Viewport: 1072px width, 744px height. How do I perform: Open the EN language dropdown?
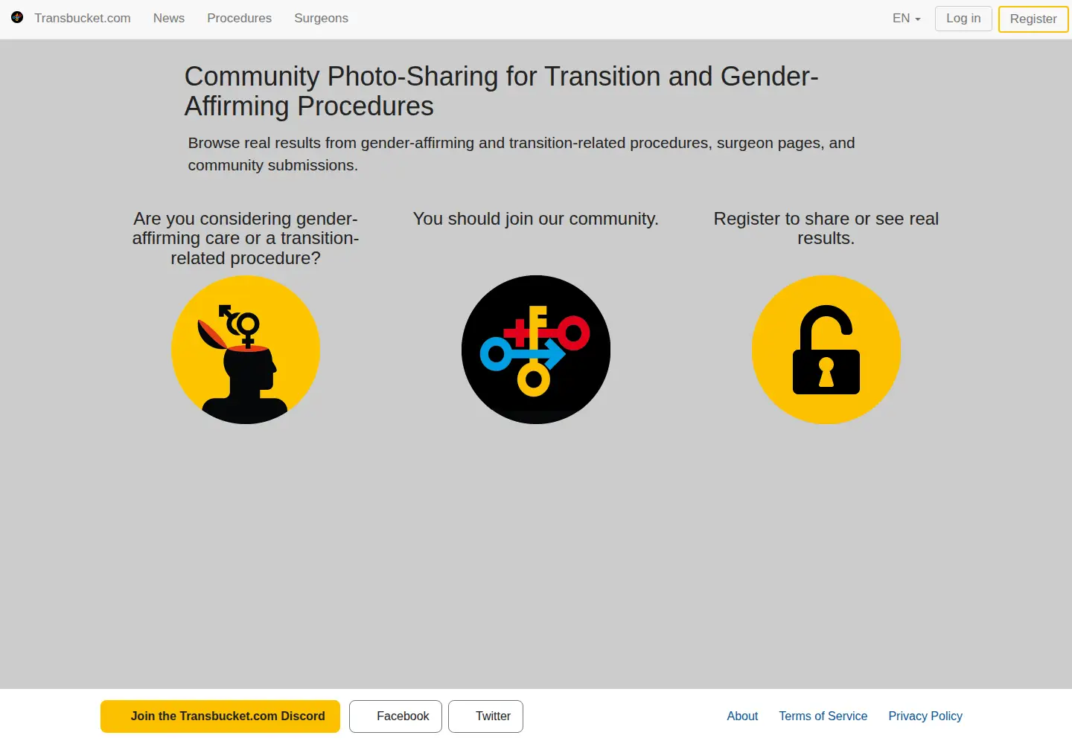(907, 19)
